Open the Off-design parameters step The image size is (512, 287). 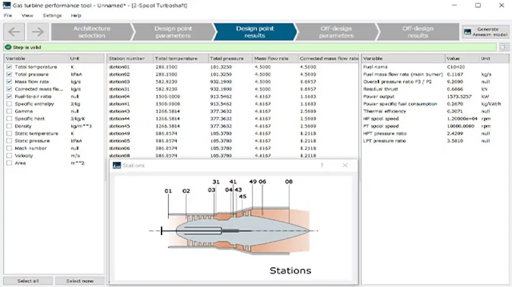336,32
